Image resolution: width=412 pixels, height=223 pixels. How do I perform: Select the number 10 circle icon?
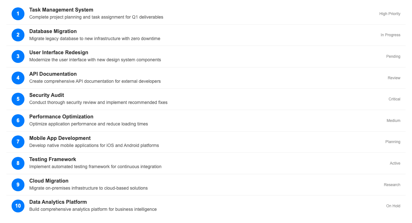[x=18, y=206]
